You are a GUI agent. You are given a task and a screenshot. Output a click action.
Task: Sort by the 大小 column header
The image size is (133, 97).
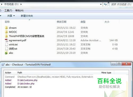[x=107, y=22]
